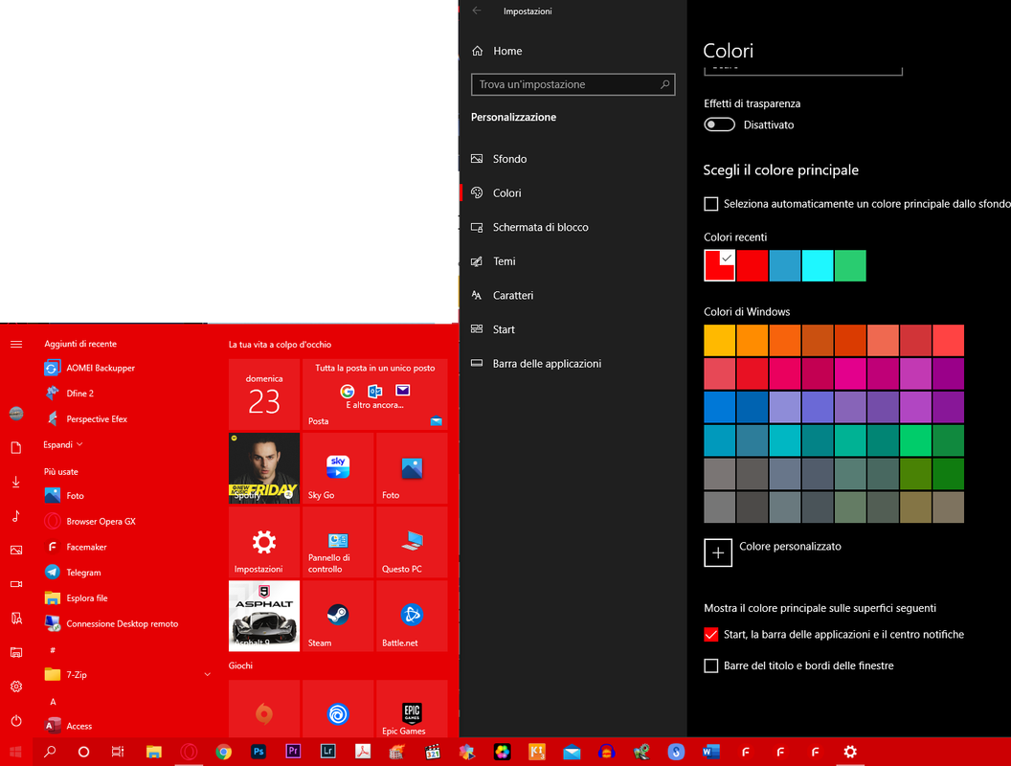The height and width of the screenshot is (766, 1011).
Task: Check Seleziona automaticamente un colore principale
Action: pyautogui.click(x=711, y=204)
